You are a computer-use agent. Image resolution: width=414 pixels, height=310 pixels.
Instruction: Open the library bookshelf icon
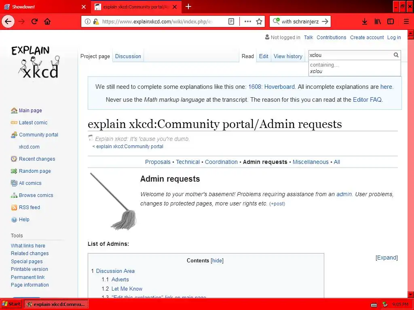[378, 22]
